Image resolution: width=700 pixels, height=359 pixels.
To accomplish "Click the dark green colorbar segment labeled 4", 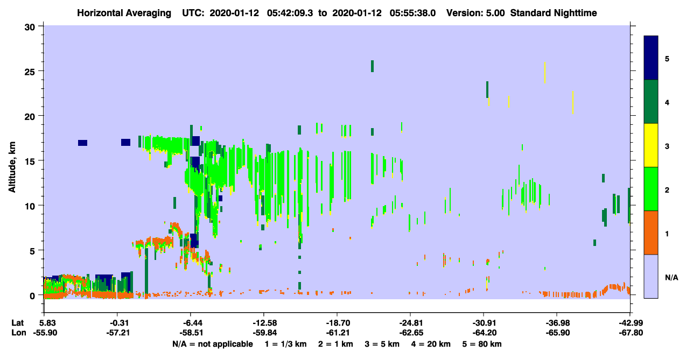I will pos(651,102).
